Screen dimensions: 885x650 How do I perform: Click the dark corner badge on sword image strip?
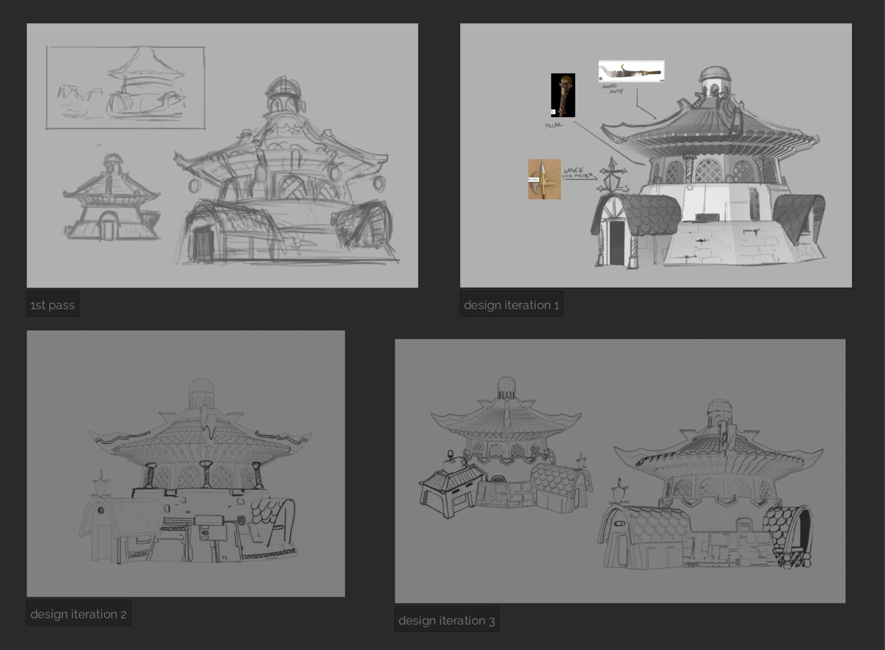click(x=662, y=80)
